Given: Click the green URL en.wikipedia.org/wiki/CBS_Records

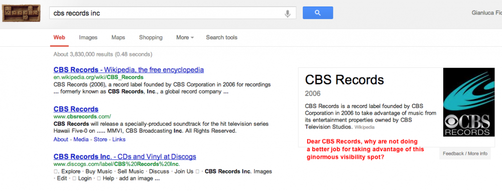Looking at the screenshot, I should click(98, 77).
